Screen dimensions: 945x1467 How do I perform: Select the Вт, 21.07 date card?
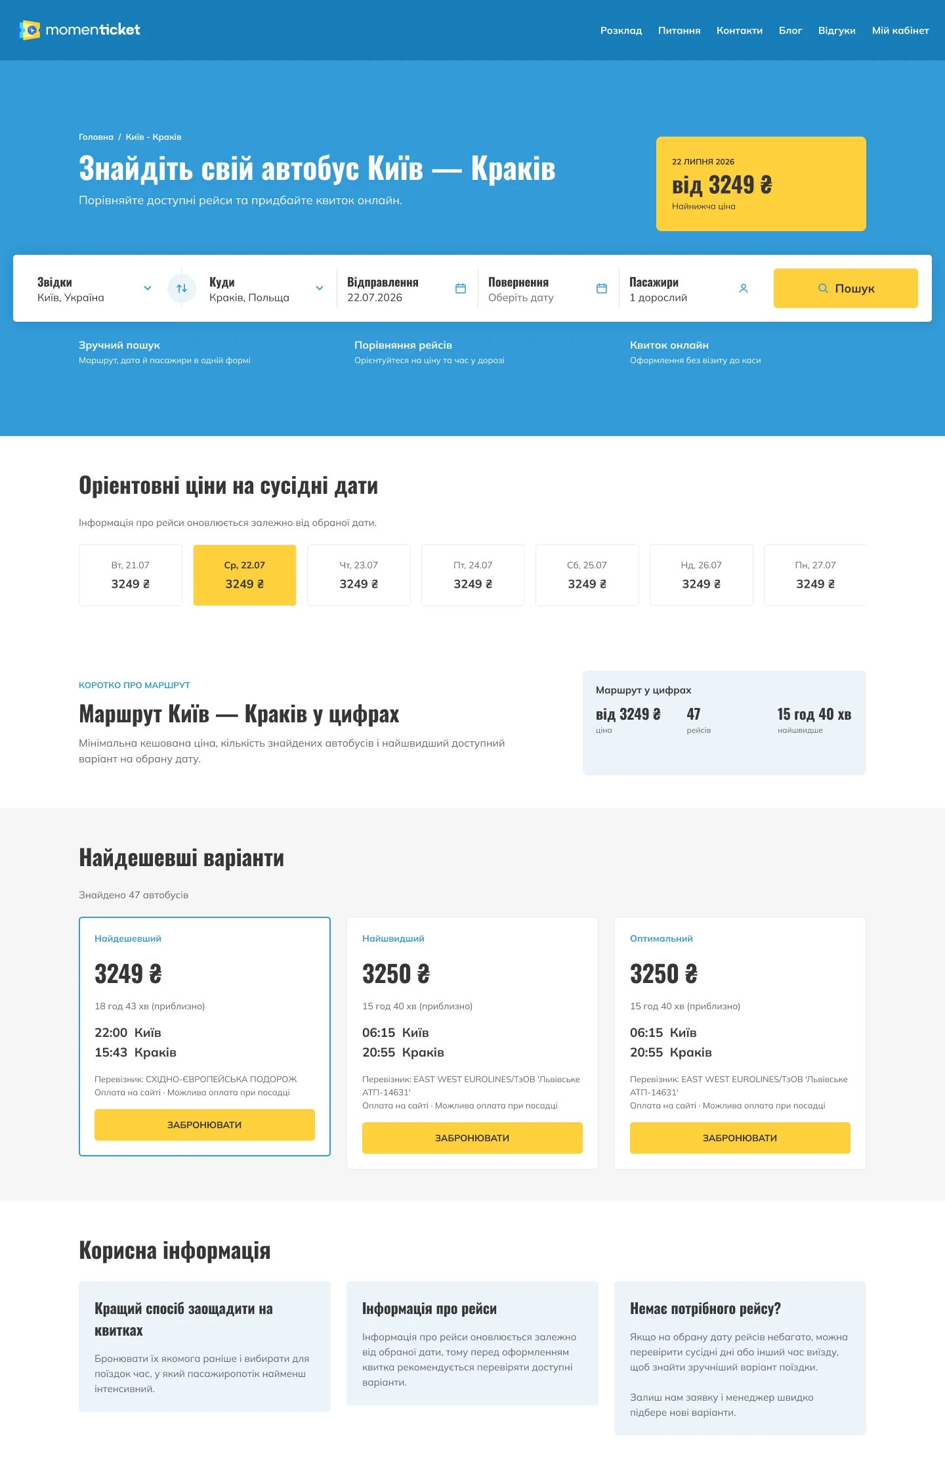pos(131,575)
